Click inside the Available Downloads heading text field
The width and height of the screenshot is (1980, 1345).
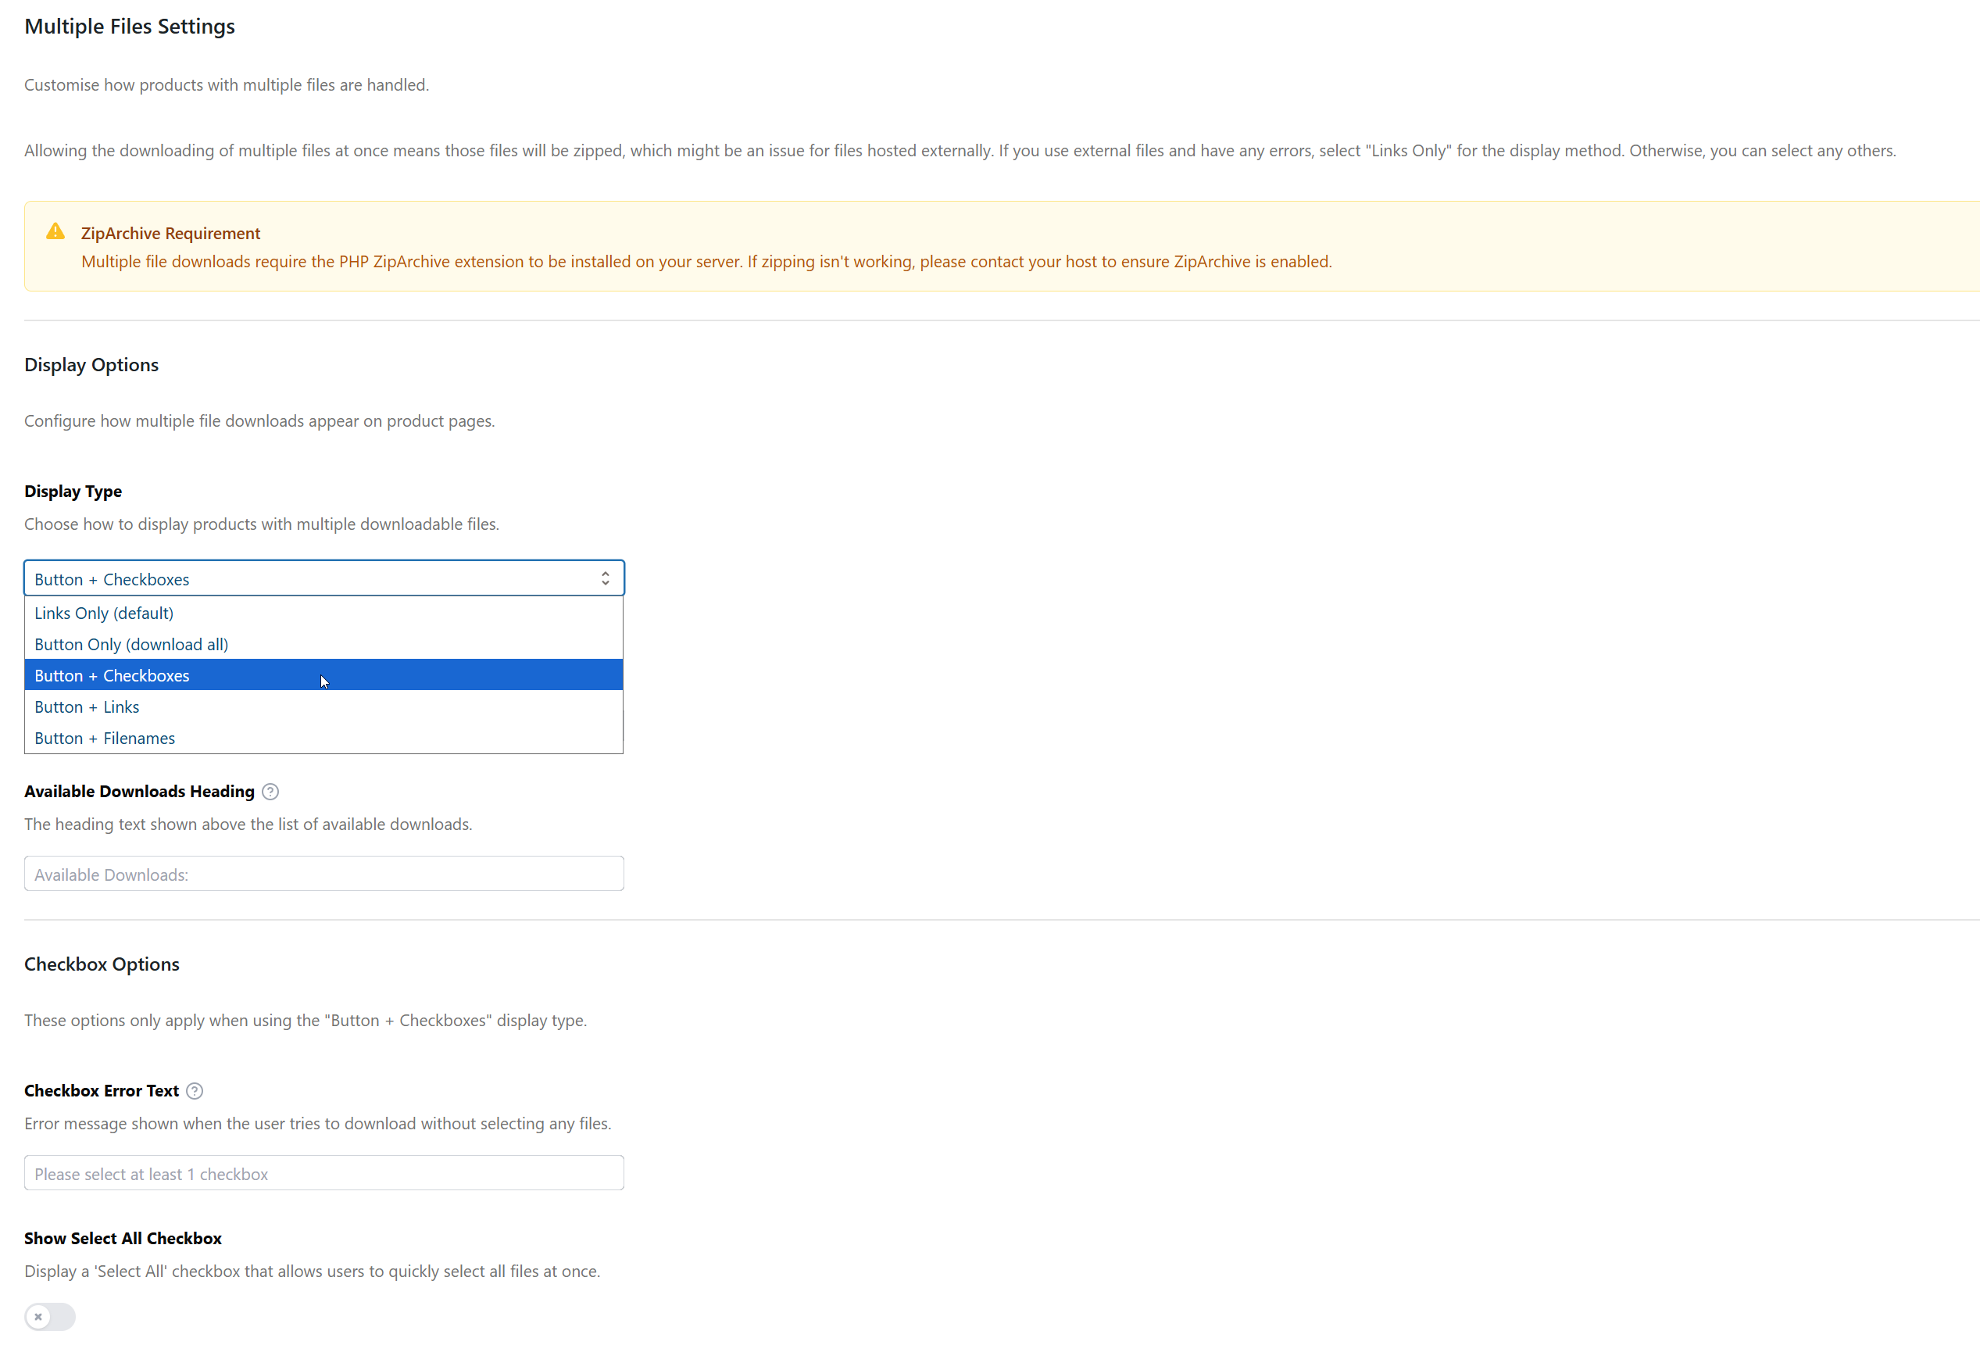click(x=323, y=874)
